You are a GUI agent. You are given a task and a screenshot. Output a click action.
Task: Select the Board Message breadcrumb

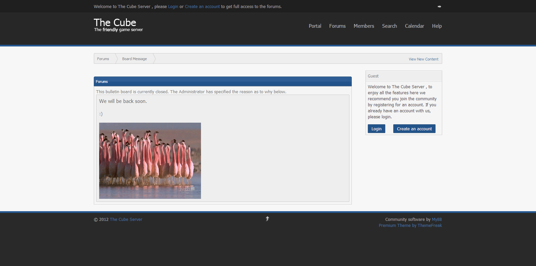pyautogui.click(x=134, y=59)
